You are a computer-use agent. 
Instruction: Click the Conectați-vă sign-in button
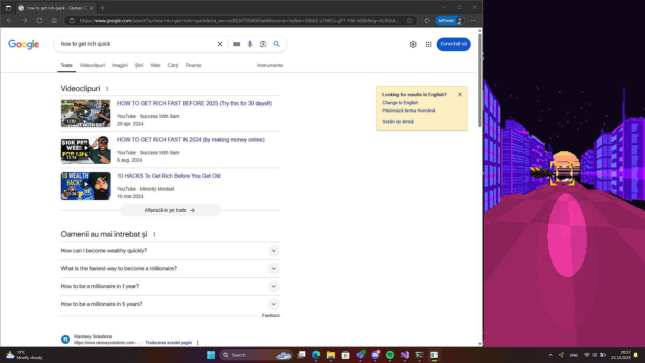click(x=453, y=44)
